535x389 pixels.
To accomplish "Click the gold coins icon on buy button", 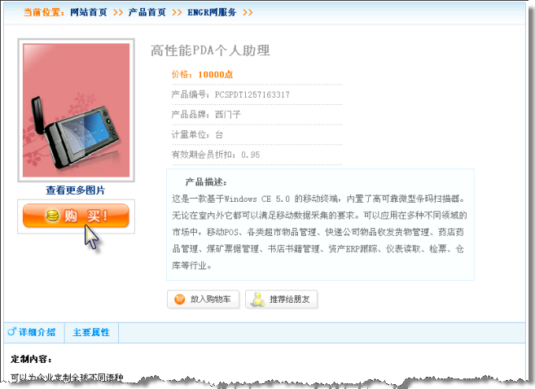I will pyautogui.click(x=52, y=216).
